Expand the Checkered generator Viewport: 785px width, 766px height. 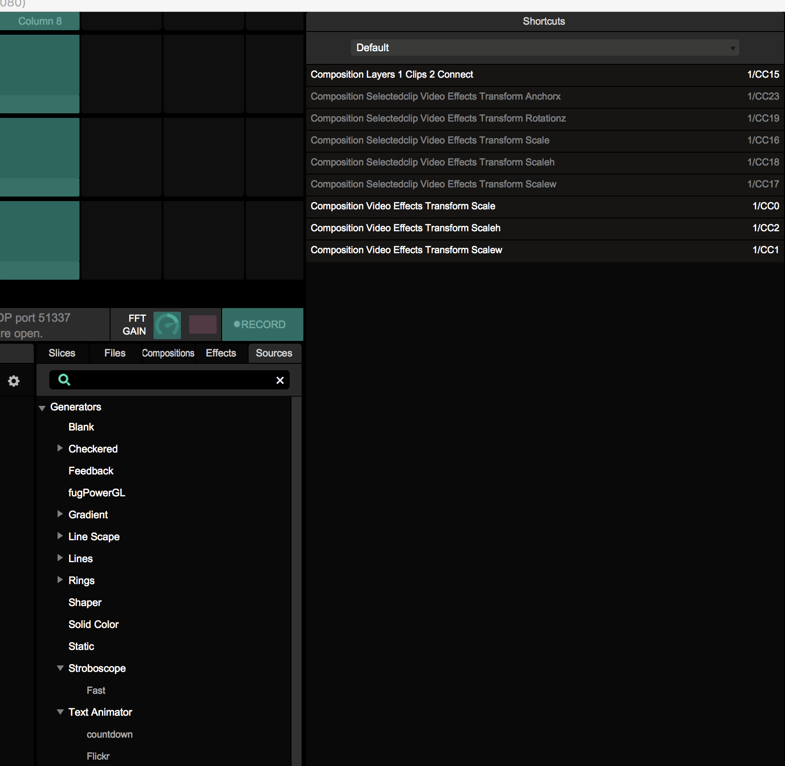click(x=60, y=448)
